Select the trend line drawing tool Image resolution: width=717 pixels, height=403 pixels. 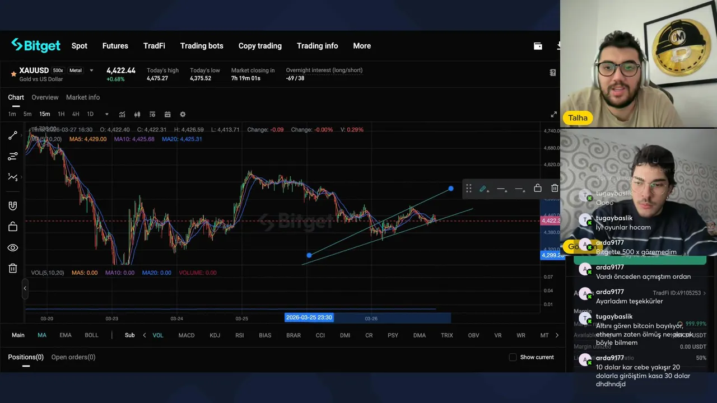point(12,135)
